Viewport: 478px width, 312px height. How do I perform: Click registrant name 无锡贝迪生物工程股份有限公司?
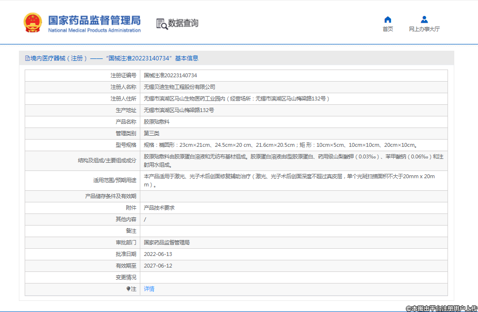pos(179,87)
